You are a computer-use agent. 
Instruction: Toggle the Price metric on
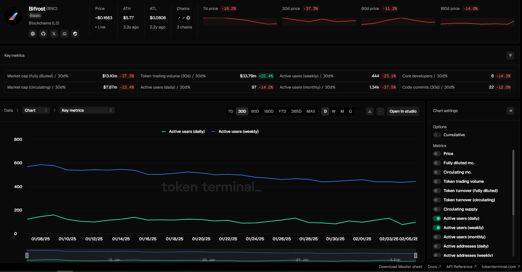point(437,154)
